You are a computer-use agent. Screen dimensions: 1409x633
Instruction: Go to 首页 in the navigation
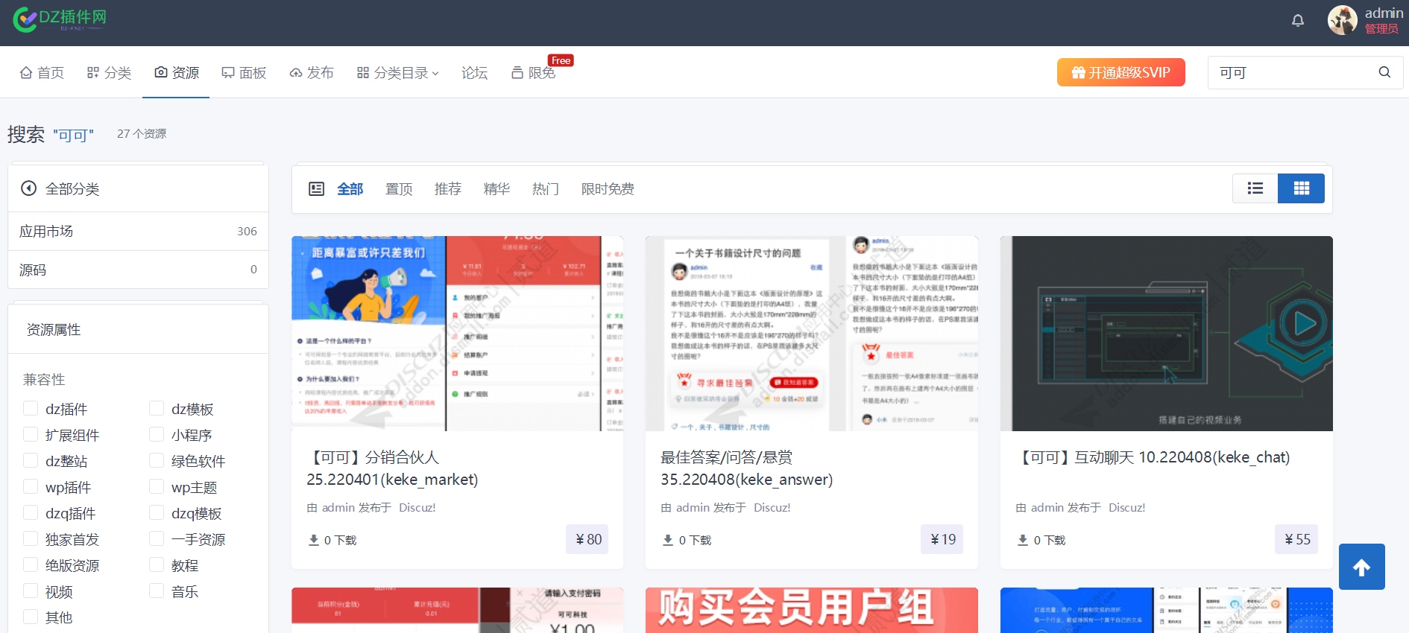click(x=42, y=72)
